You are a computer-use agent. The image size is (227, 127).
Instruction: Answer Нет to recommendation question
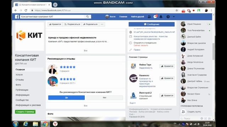105,98
